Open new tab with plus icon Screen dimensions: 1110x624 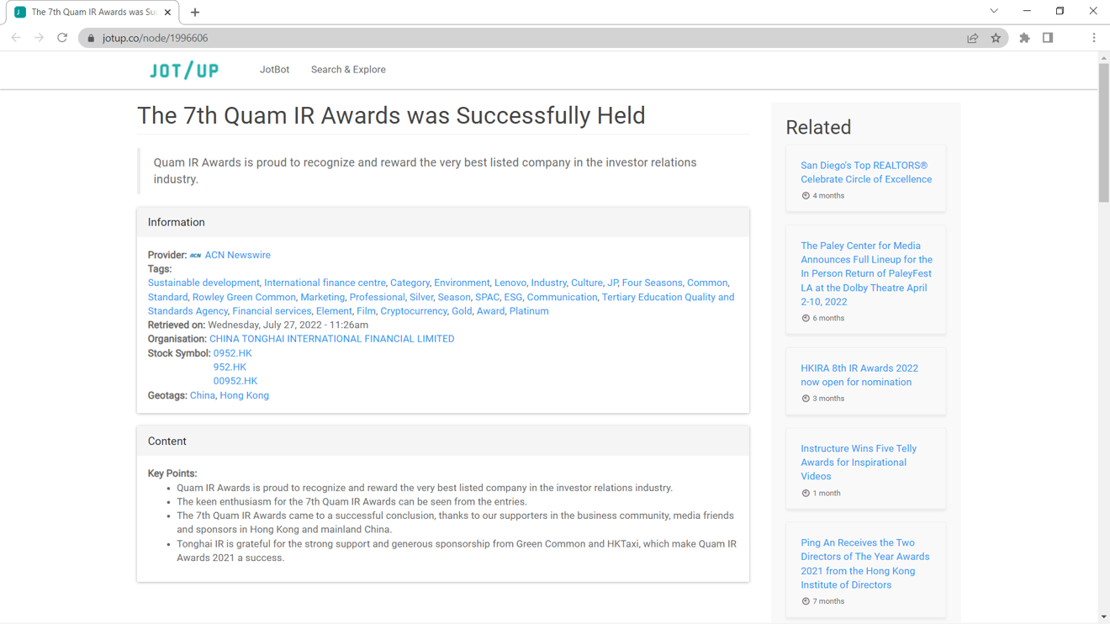(x=195, y=13)
